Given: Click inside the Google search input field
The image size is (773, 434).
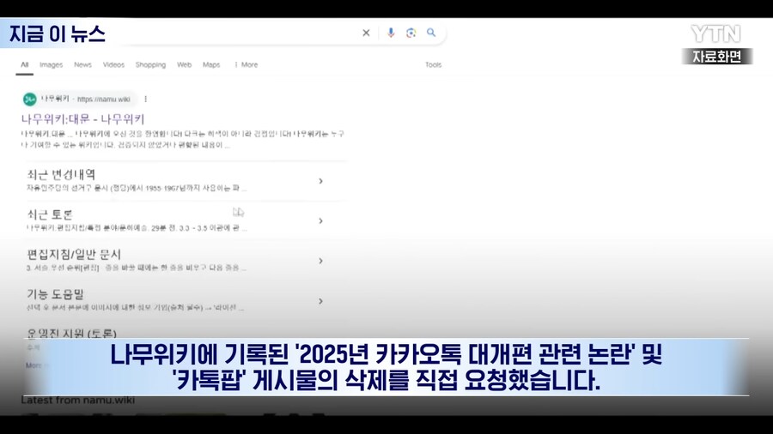Looking at the screenshot, I should [232, 33].
